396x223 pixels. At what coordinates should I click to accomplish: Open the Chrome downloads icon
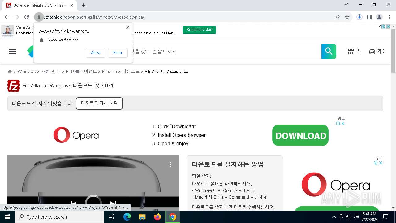pos(359,17)
